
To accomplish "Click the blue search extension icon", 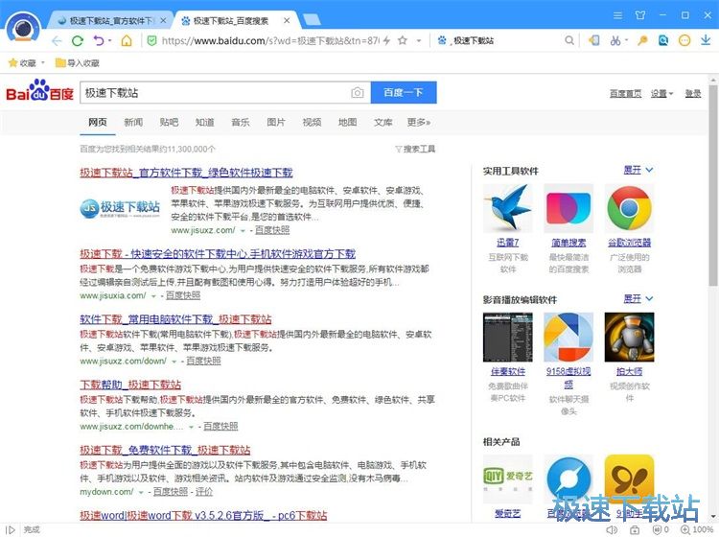I will [663, 41].
